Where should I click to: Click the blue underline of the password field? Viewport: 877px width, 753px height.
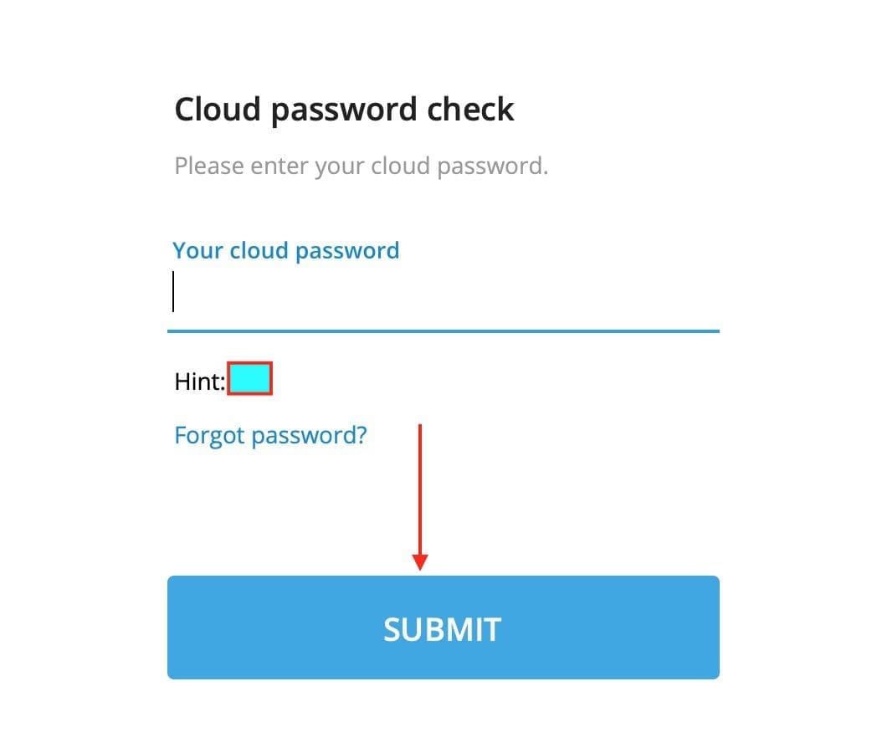point(443,331)
